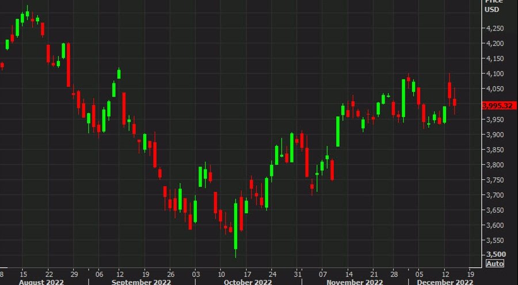Click the 03 date tick label
Screen dimensions: 518x285
[x=196, y=274]
